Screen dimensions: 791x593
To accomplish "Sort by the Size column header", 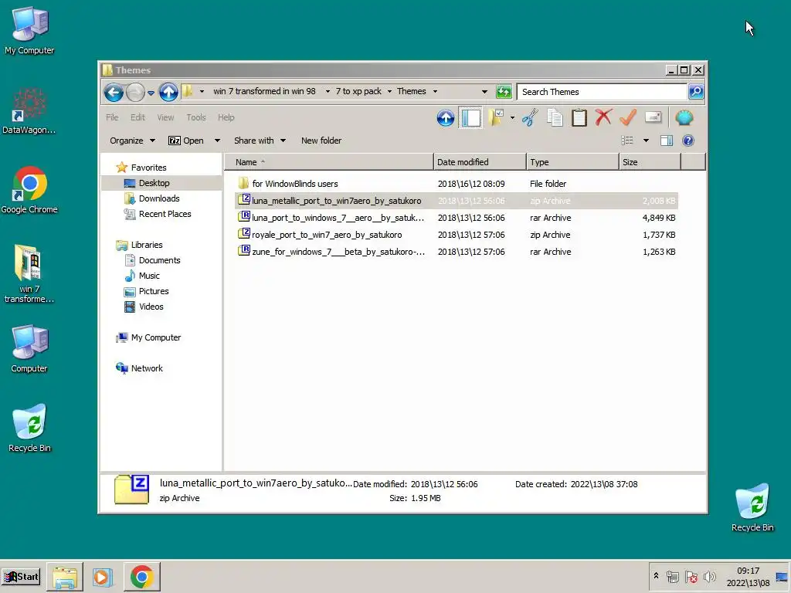I will pyautogui.click(x=650, y=162).
